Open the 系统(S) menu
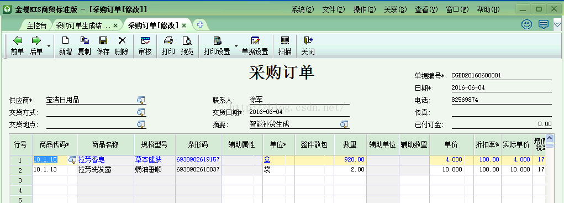Viewport: 564px width, 203px height. (x=303, y=10)
